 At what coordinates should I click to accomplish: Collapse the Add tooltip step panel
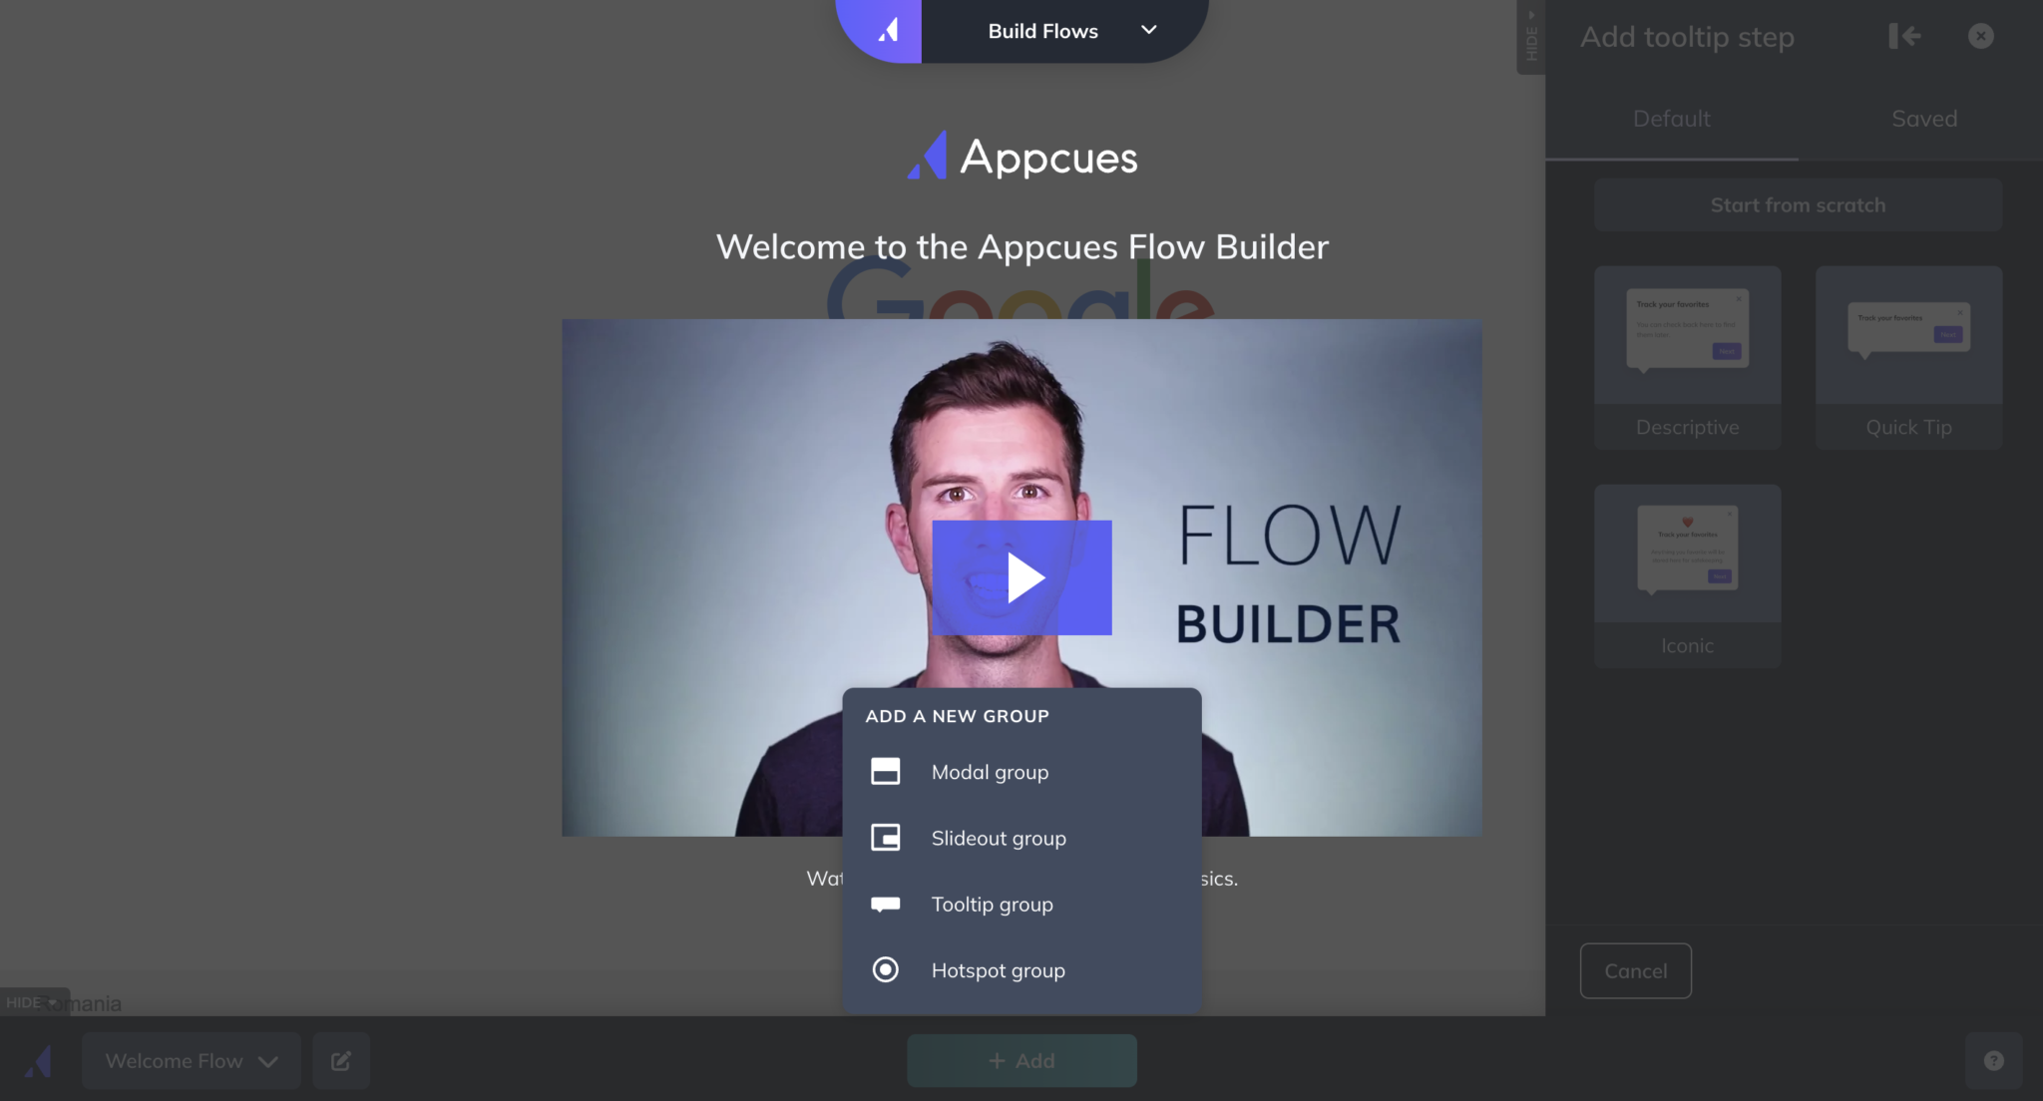[1904, 36]
